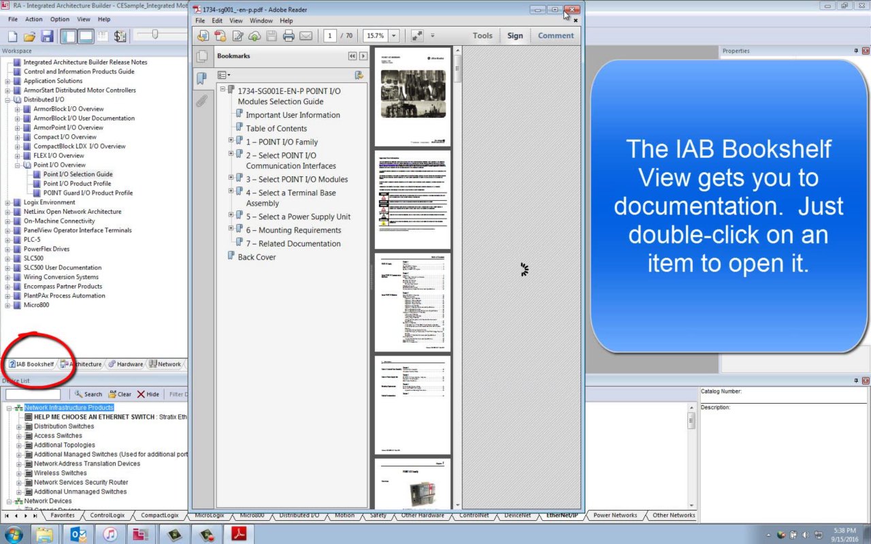Click the Adobe Reader icon on the taskbar
Screen dimensions: 871x544
click(238, 535)
